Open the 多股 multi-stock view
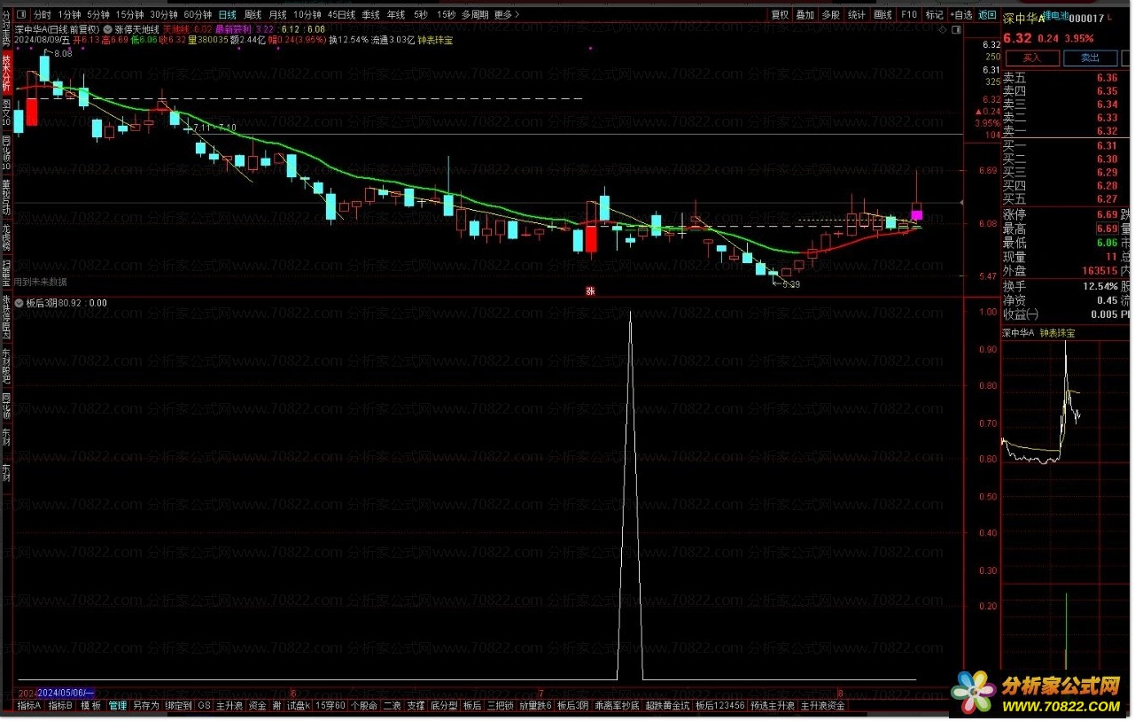This screenshot has width=1135, height=721. coord(830,15)
